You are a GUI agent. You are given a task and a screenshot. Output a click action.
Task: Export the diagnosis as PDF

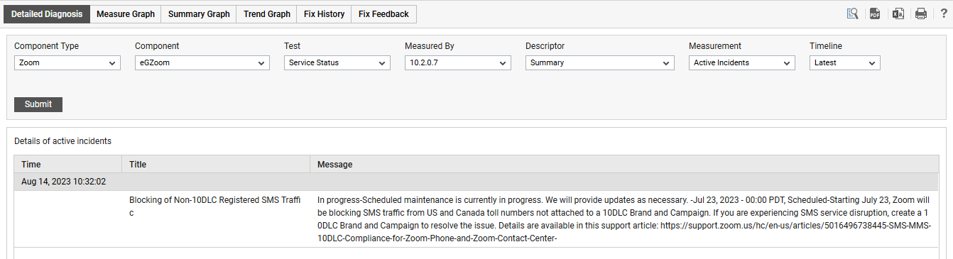click(875, 13)
